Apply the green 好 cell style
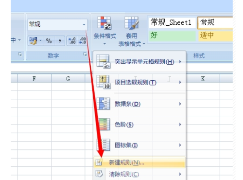Screen dimensions: 243x180 172,36
